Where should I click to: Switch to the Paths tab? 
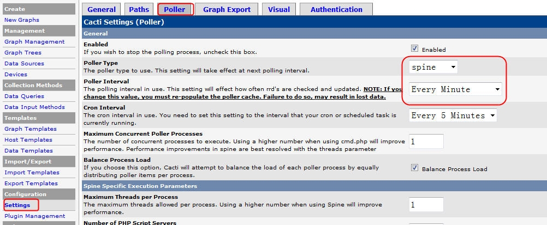point(139,9)
